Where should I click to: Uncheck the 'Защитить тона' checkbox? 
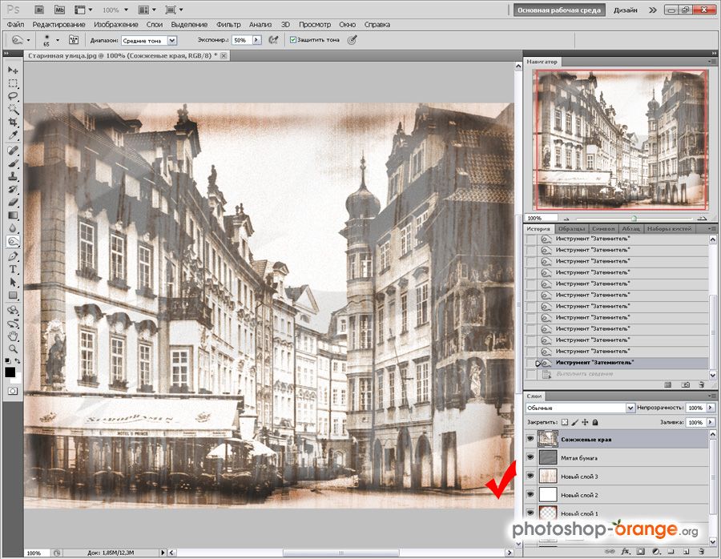tap(293, 39)
